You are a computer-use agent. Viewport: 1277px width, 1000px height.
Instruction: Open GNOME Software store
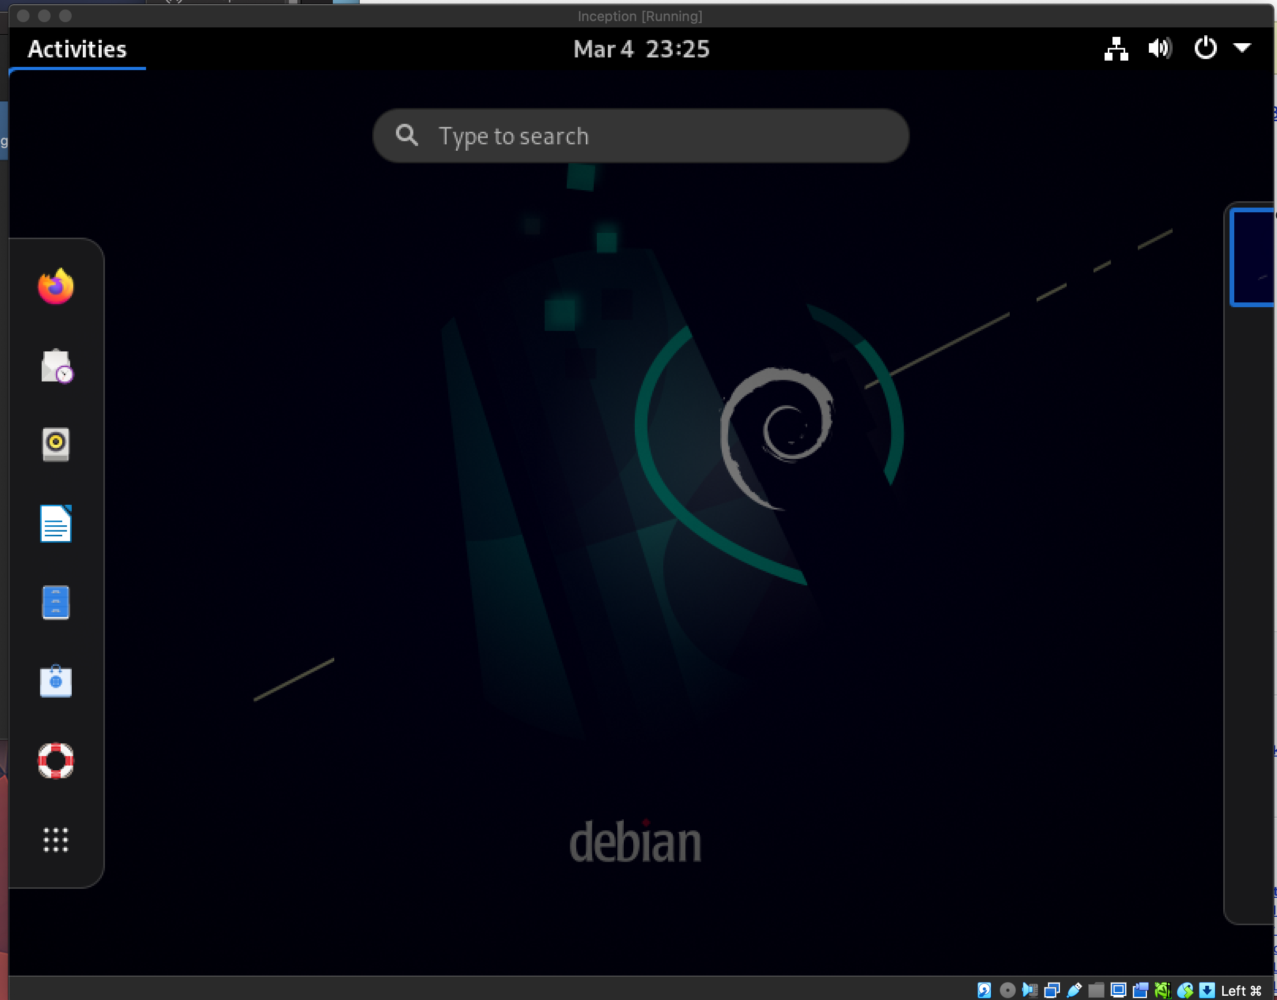point(56,681)
